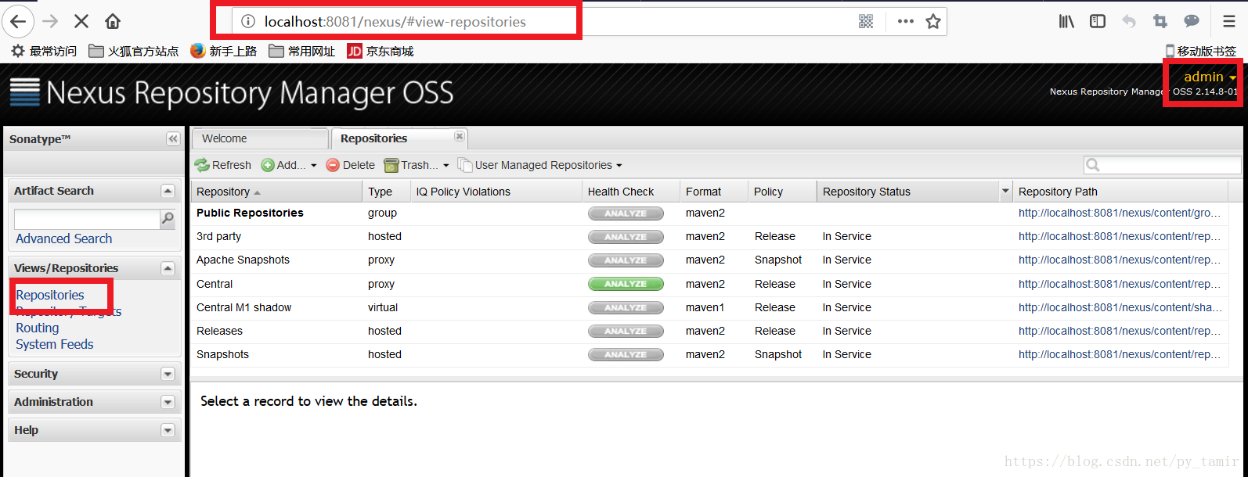
Task: Refresh the repositories list
Action: 223,165
